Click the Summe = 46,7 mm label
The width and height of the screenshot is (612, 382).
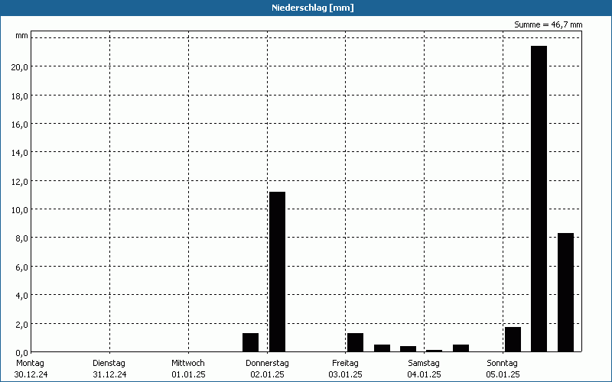[x=548, y=24]
